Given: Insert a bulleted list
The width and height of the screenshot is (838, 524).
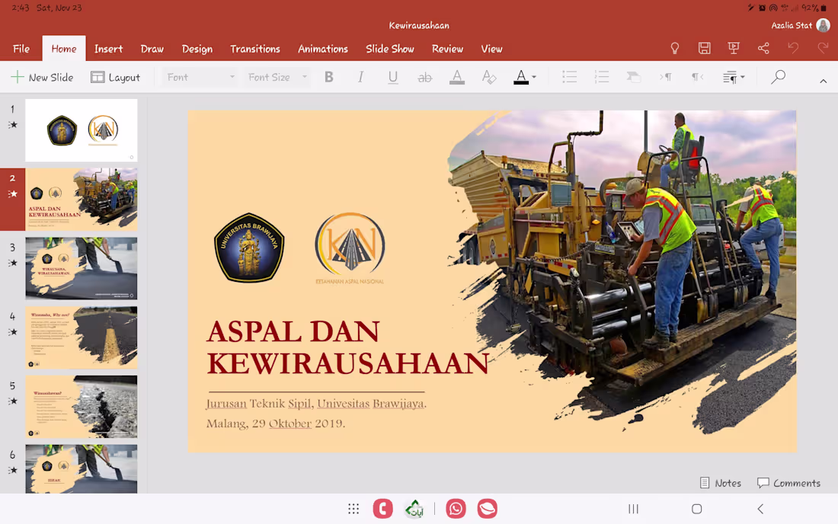Looking at the screenshot, I should (570, 76).
